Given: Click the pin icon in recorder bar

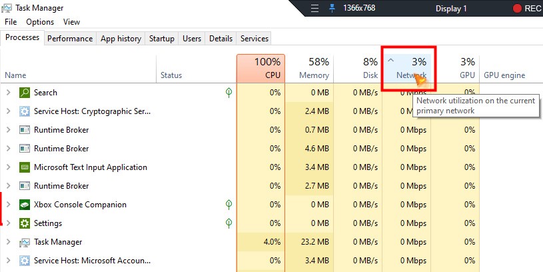Looking at the screenshot, I should [333, 9].
